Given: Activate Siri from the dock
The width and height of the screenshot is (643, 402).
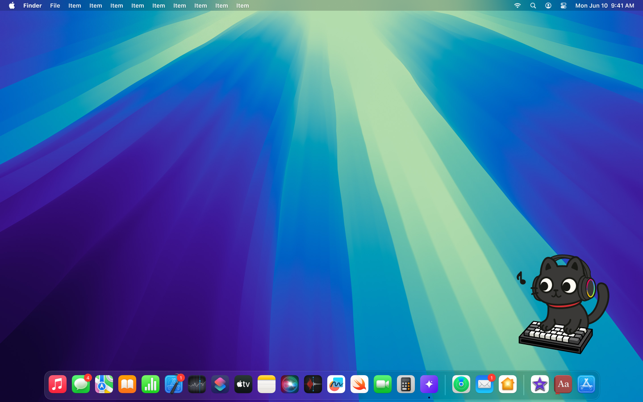Looking at the screenshot, I should coord(290,384).
